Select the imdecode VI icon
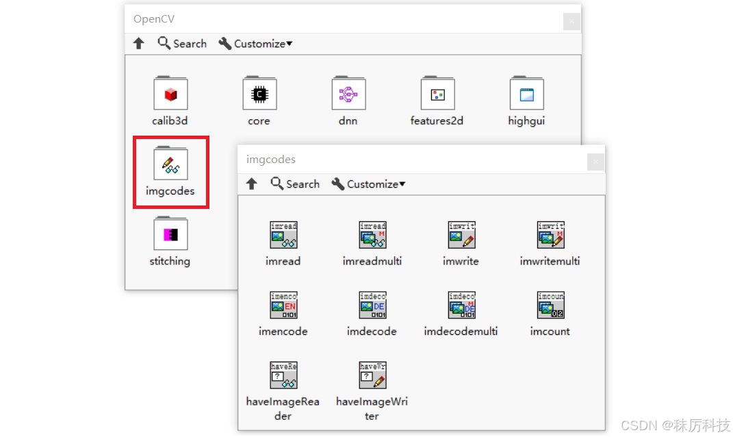Image resolution: width=733 pixels, height=437 pixels. (372, 305)
